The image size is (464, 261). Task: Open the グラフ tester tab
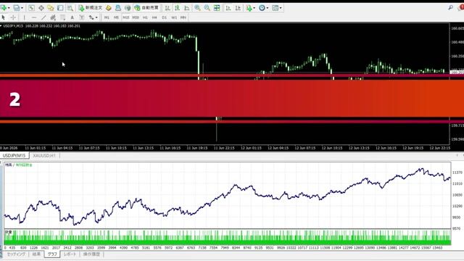[x=52, y=254]
